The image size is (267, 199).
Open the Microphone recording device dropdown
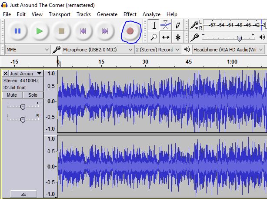(97, 50)
